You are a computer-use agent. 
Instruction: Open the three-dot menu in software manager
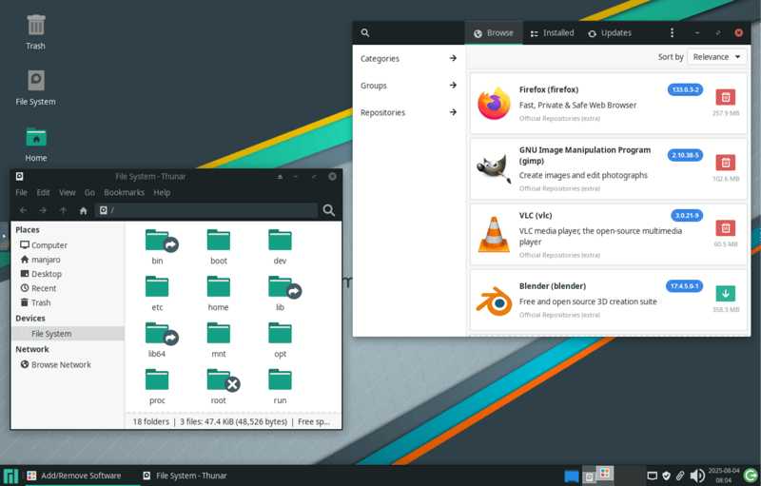[x=672, y=33]
